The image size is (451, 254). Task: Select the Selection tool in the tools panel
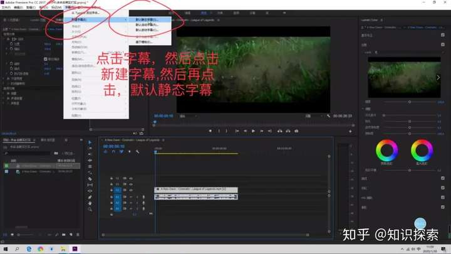click(x=90, y=142)
